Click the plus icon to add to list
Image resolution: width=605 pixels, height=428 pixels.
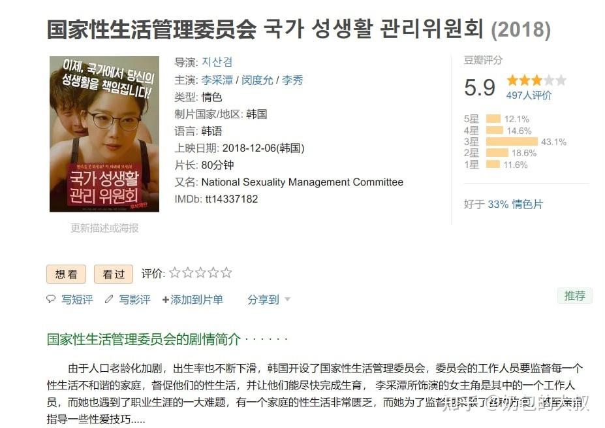(x=166, y=300)
